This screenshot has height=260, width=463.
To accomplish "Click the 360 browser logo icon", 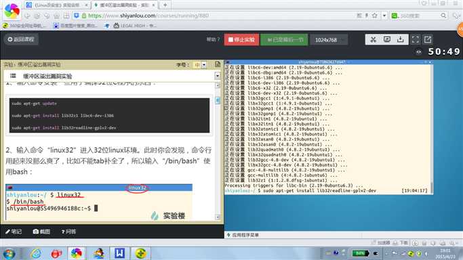I will pos(12,12).
